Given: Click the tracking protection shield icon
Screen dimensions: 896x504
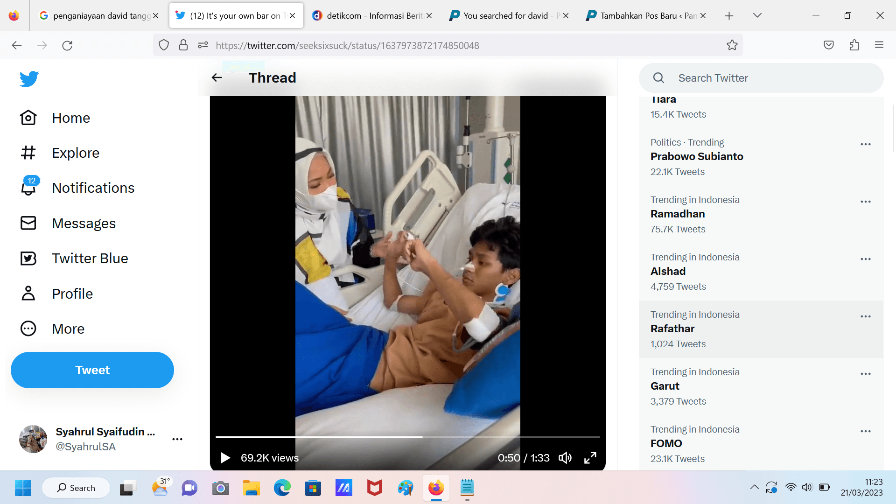Looking at the screenshot, I should click(164, 45).
